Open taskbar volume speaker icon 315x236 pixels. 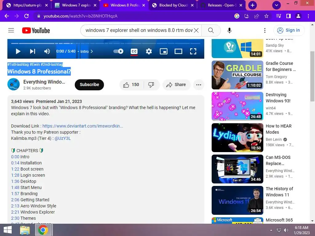point(286,230)
